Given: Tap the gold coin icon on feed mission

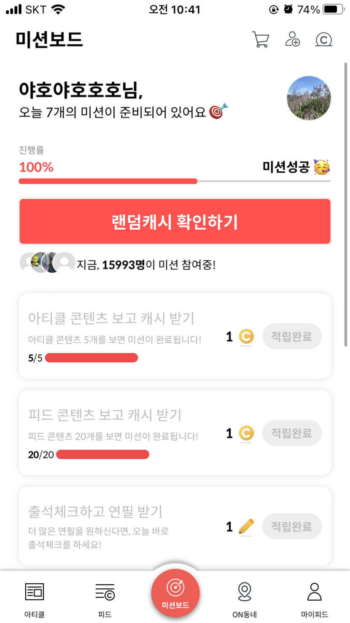Looking at the screenshot, I should tap(246, 433).
